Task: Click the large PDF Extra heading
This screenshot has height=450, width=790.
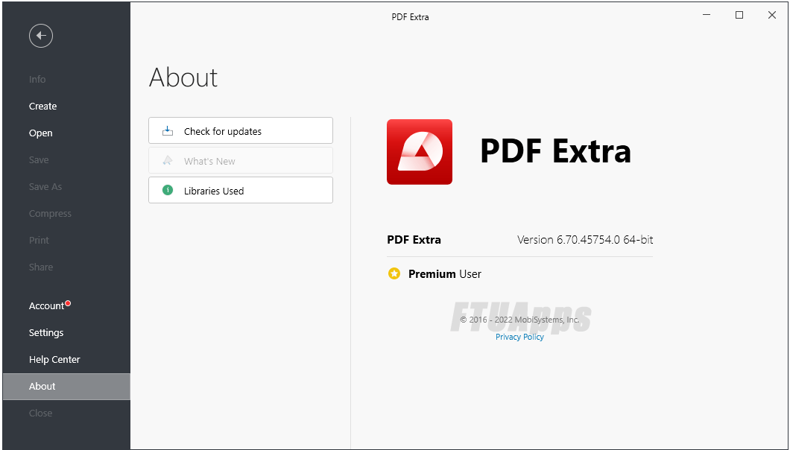Action: tap(555, 151)
